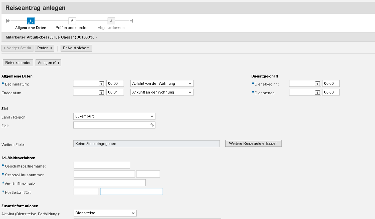Screen dimensions: 375x219
Task: Click 'Weitere Reiseziele erfassen'
Action: pyautogui.click(x=253, y=143)
